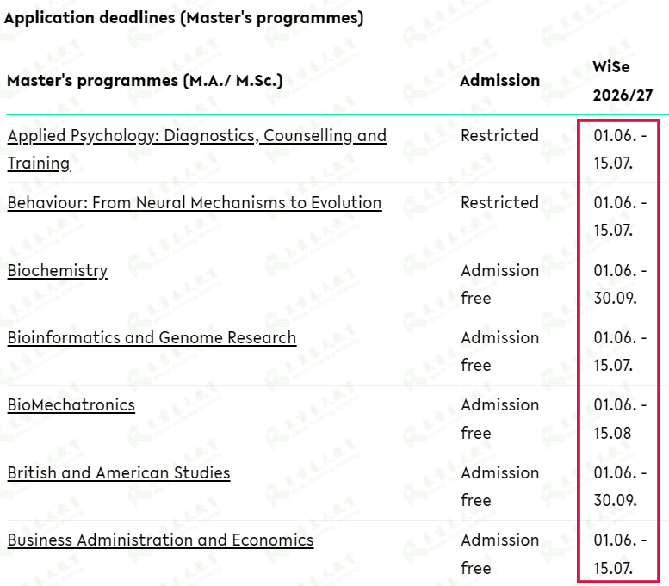The height and width of the screenshot is (586, 669).
Task: Open Bioinformatics and Genome Research link
Action: tap(152, 338)
